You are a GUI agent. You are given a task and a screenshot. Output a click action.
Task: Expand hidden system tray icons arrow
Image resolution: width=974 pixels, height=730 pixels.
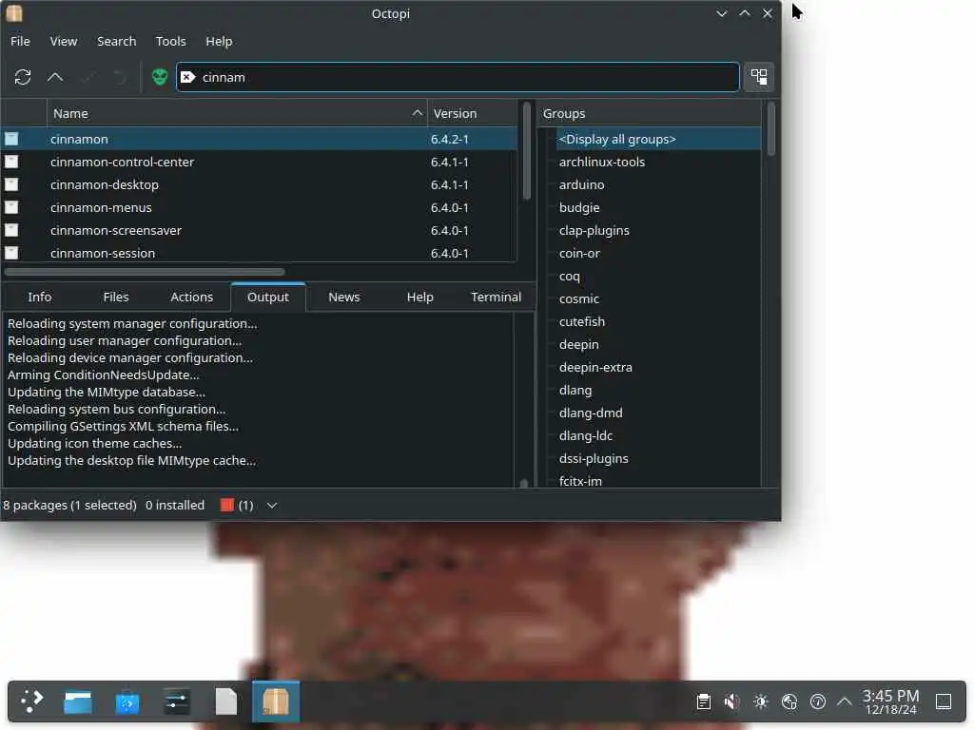(845, 701)
